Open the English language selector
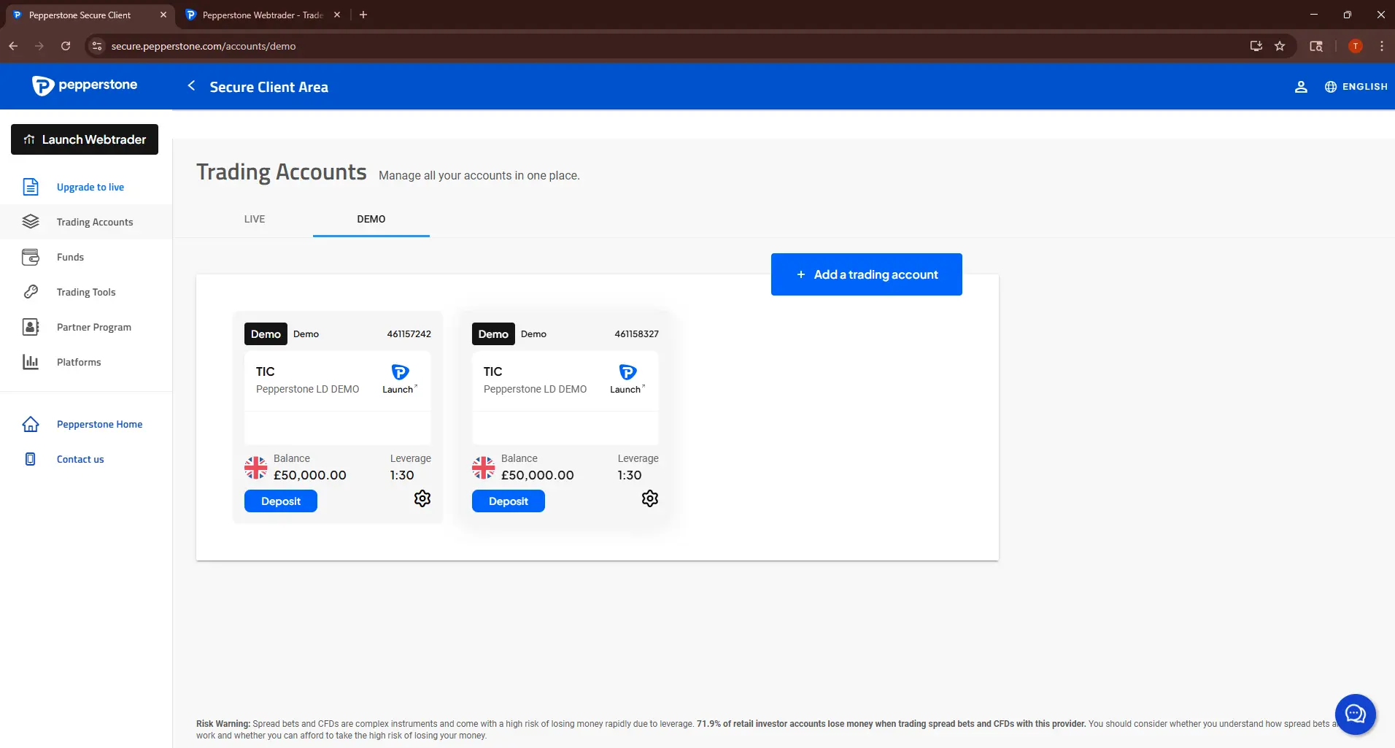The height and width of the screenshot is (748, 1395). (1356, 87)
